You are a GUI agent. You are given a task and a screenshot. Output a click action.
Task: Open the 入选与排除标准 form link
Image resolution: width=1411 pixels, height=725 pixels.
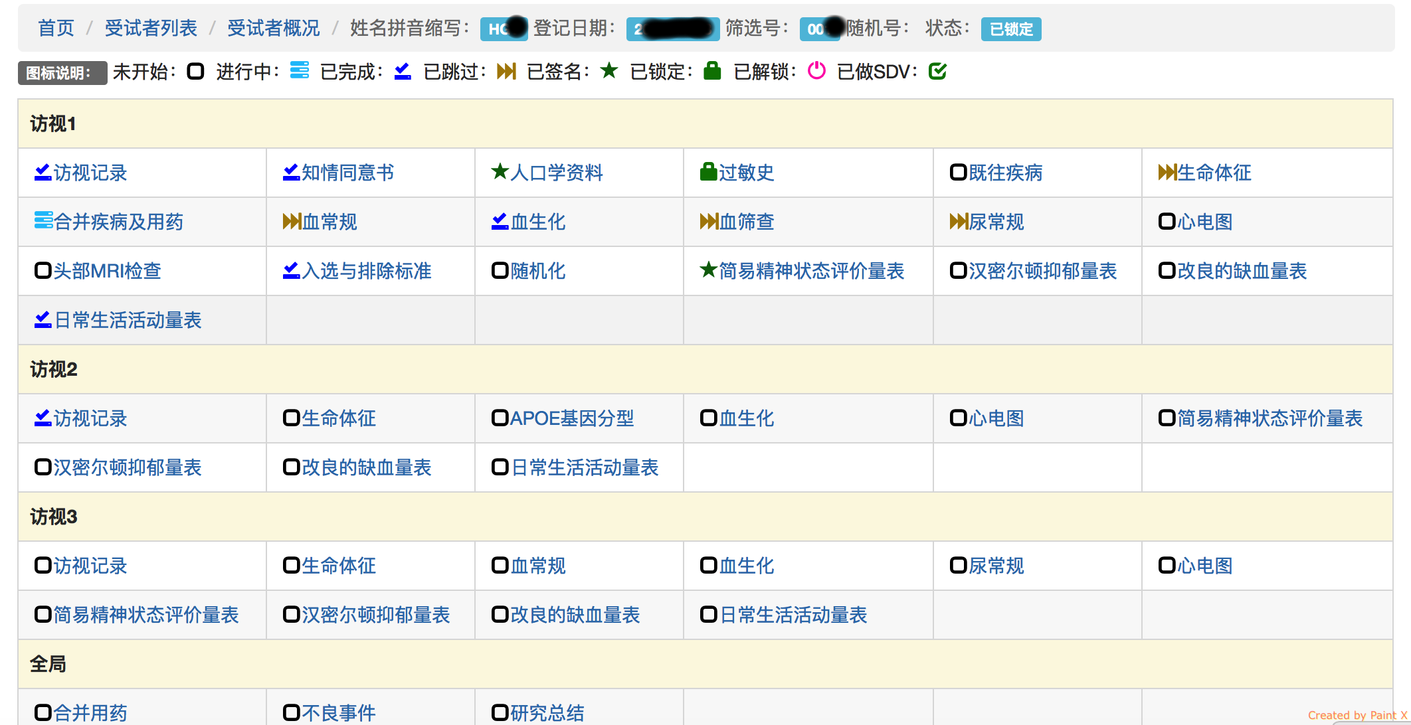(367, 271)
